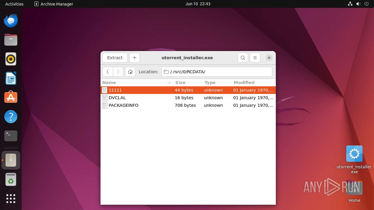Open the volume icon in top bar
Image resolution: width=374 pixels, height=210 pixels.
tap(359, 4)
